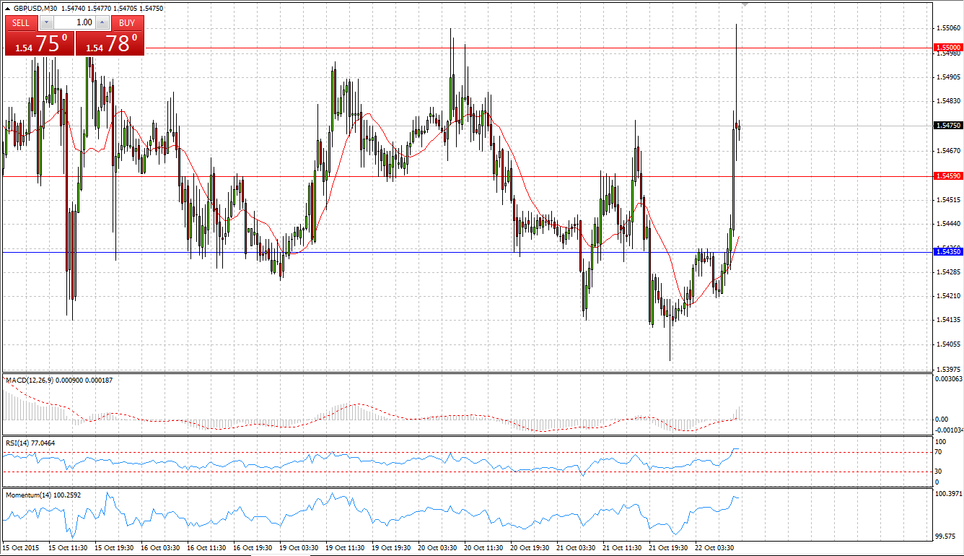Image resolution: width=964 pixels, height=556 pixels.
Task: Click the 1.54055 price axis value
Action: click(948, 344)
